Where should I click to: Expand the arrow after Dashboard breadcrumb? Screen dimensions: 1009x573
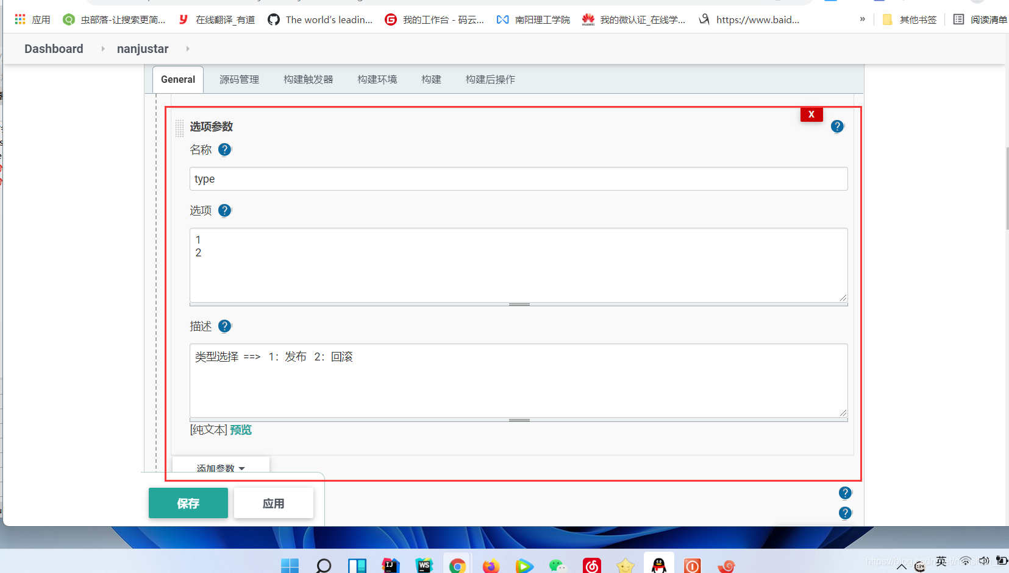[102, 49]
